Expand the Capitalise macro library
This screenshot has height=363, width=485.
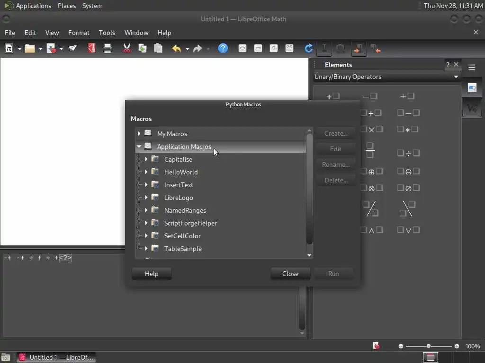click(x=146, y=159)
